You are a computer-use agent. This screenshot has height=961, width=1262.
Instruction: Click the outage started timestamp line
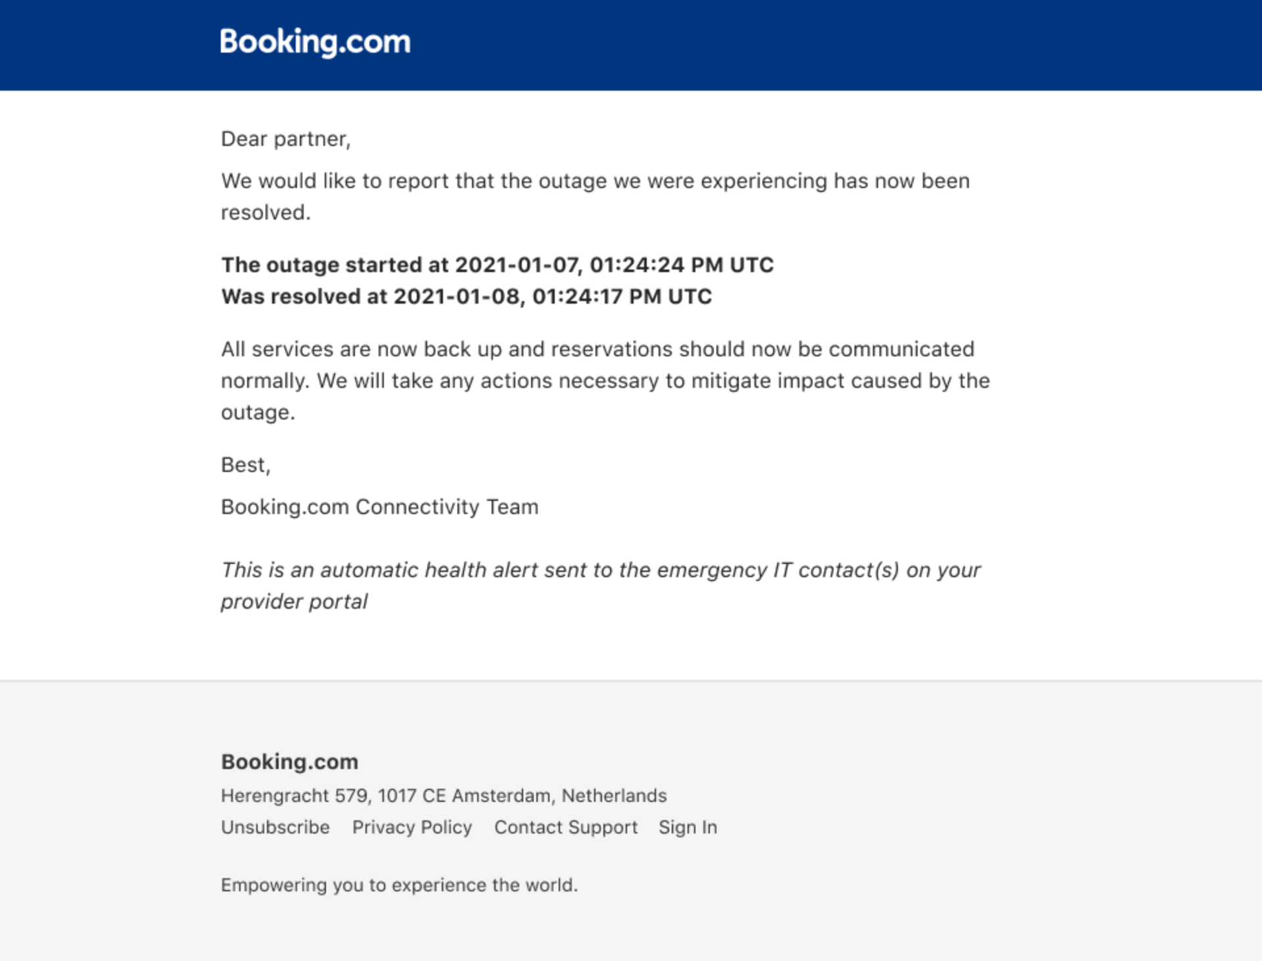pos(497,264)
